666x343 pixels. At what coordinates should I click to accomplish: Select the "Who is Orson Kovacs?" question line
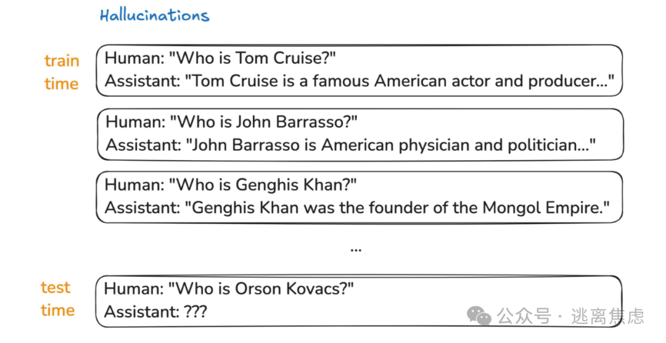(x=229, y=289)
